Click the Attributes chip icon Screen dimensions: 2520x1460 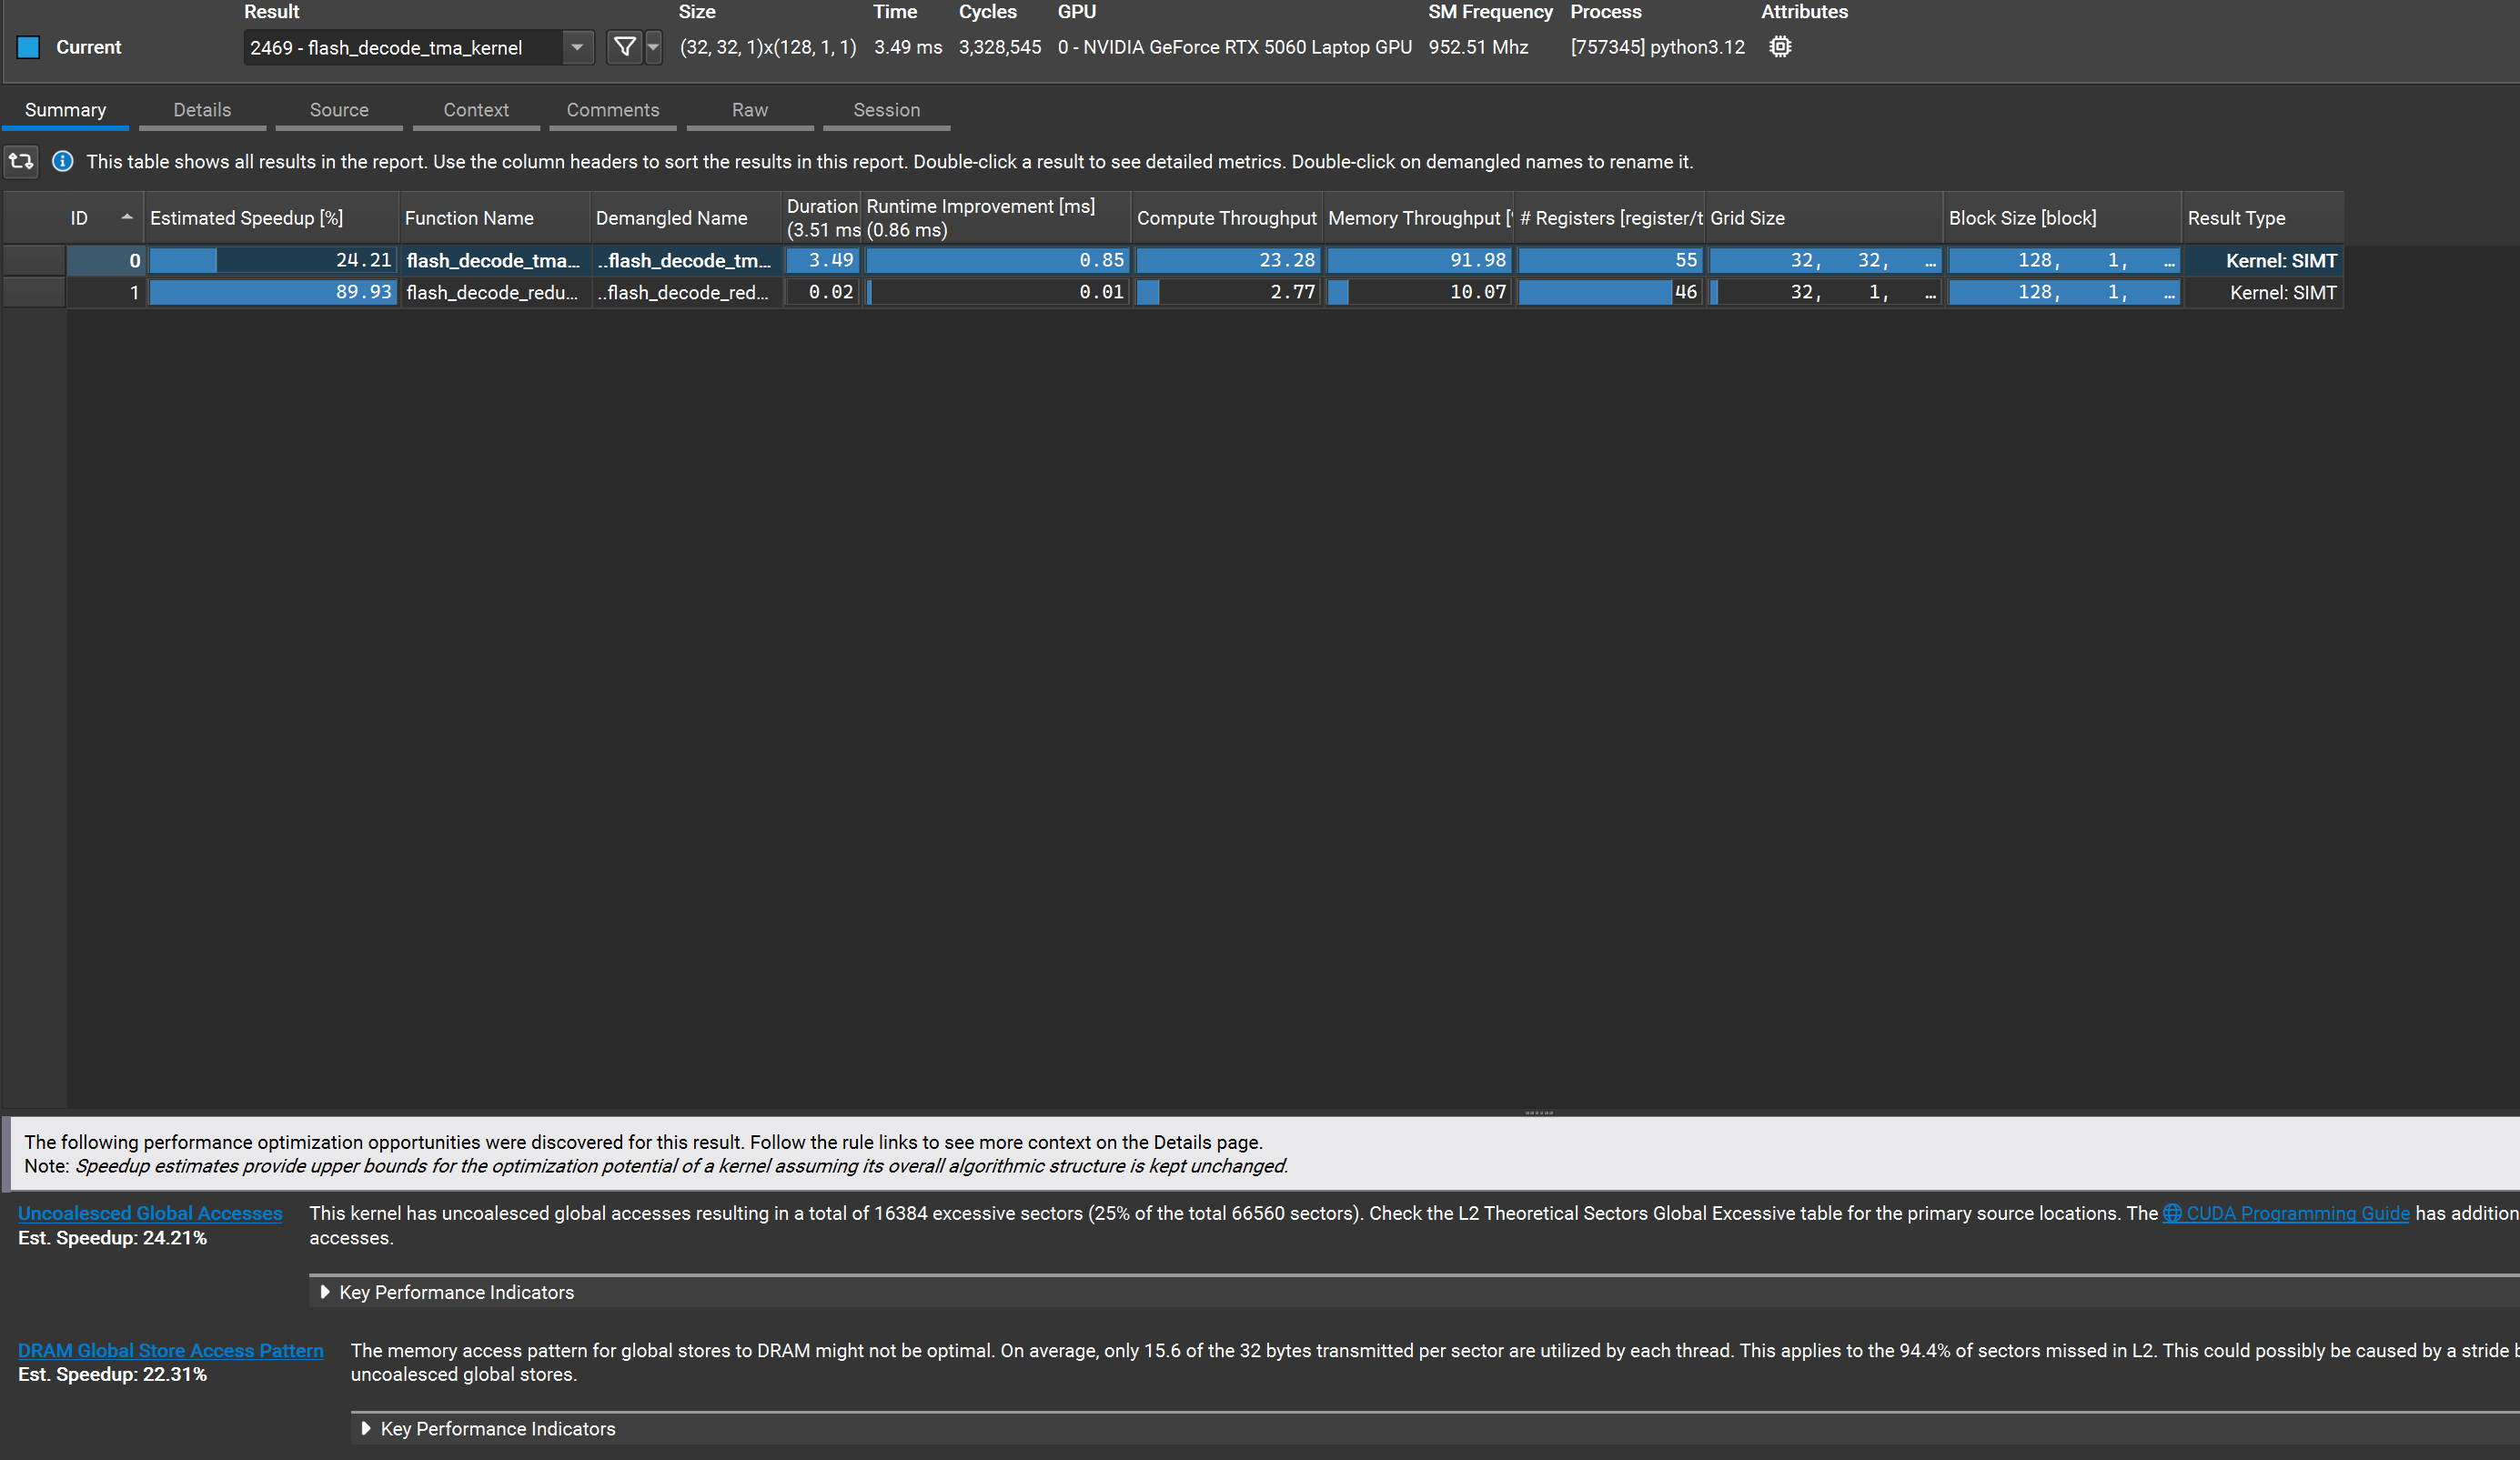1780,47
